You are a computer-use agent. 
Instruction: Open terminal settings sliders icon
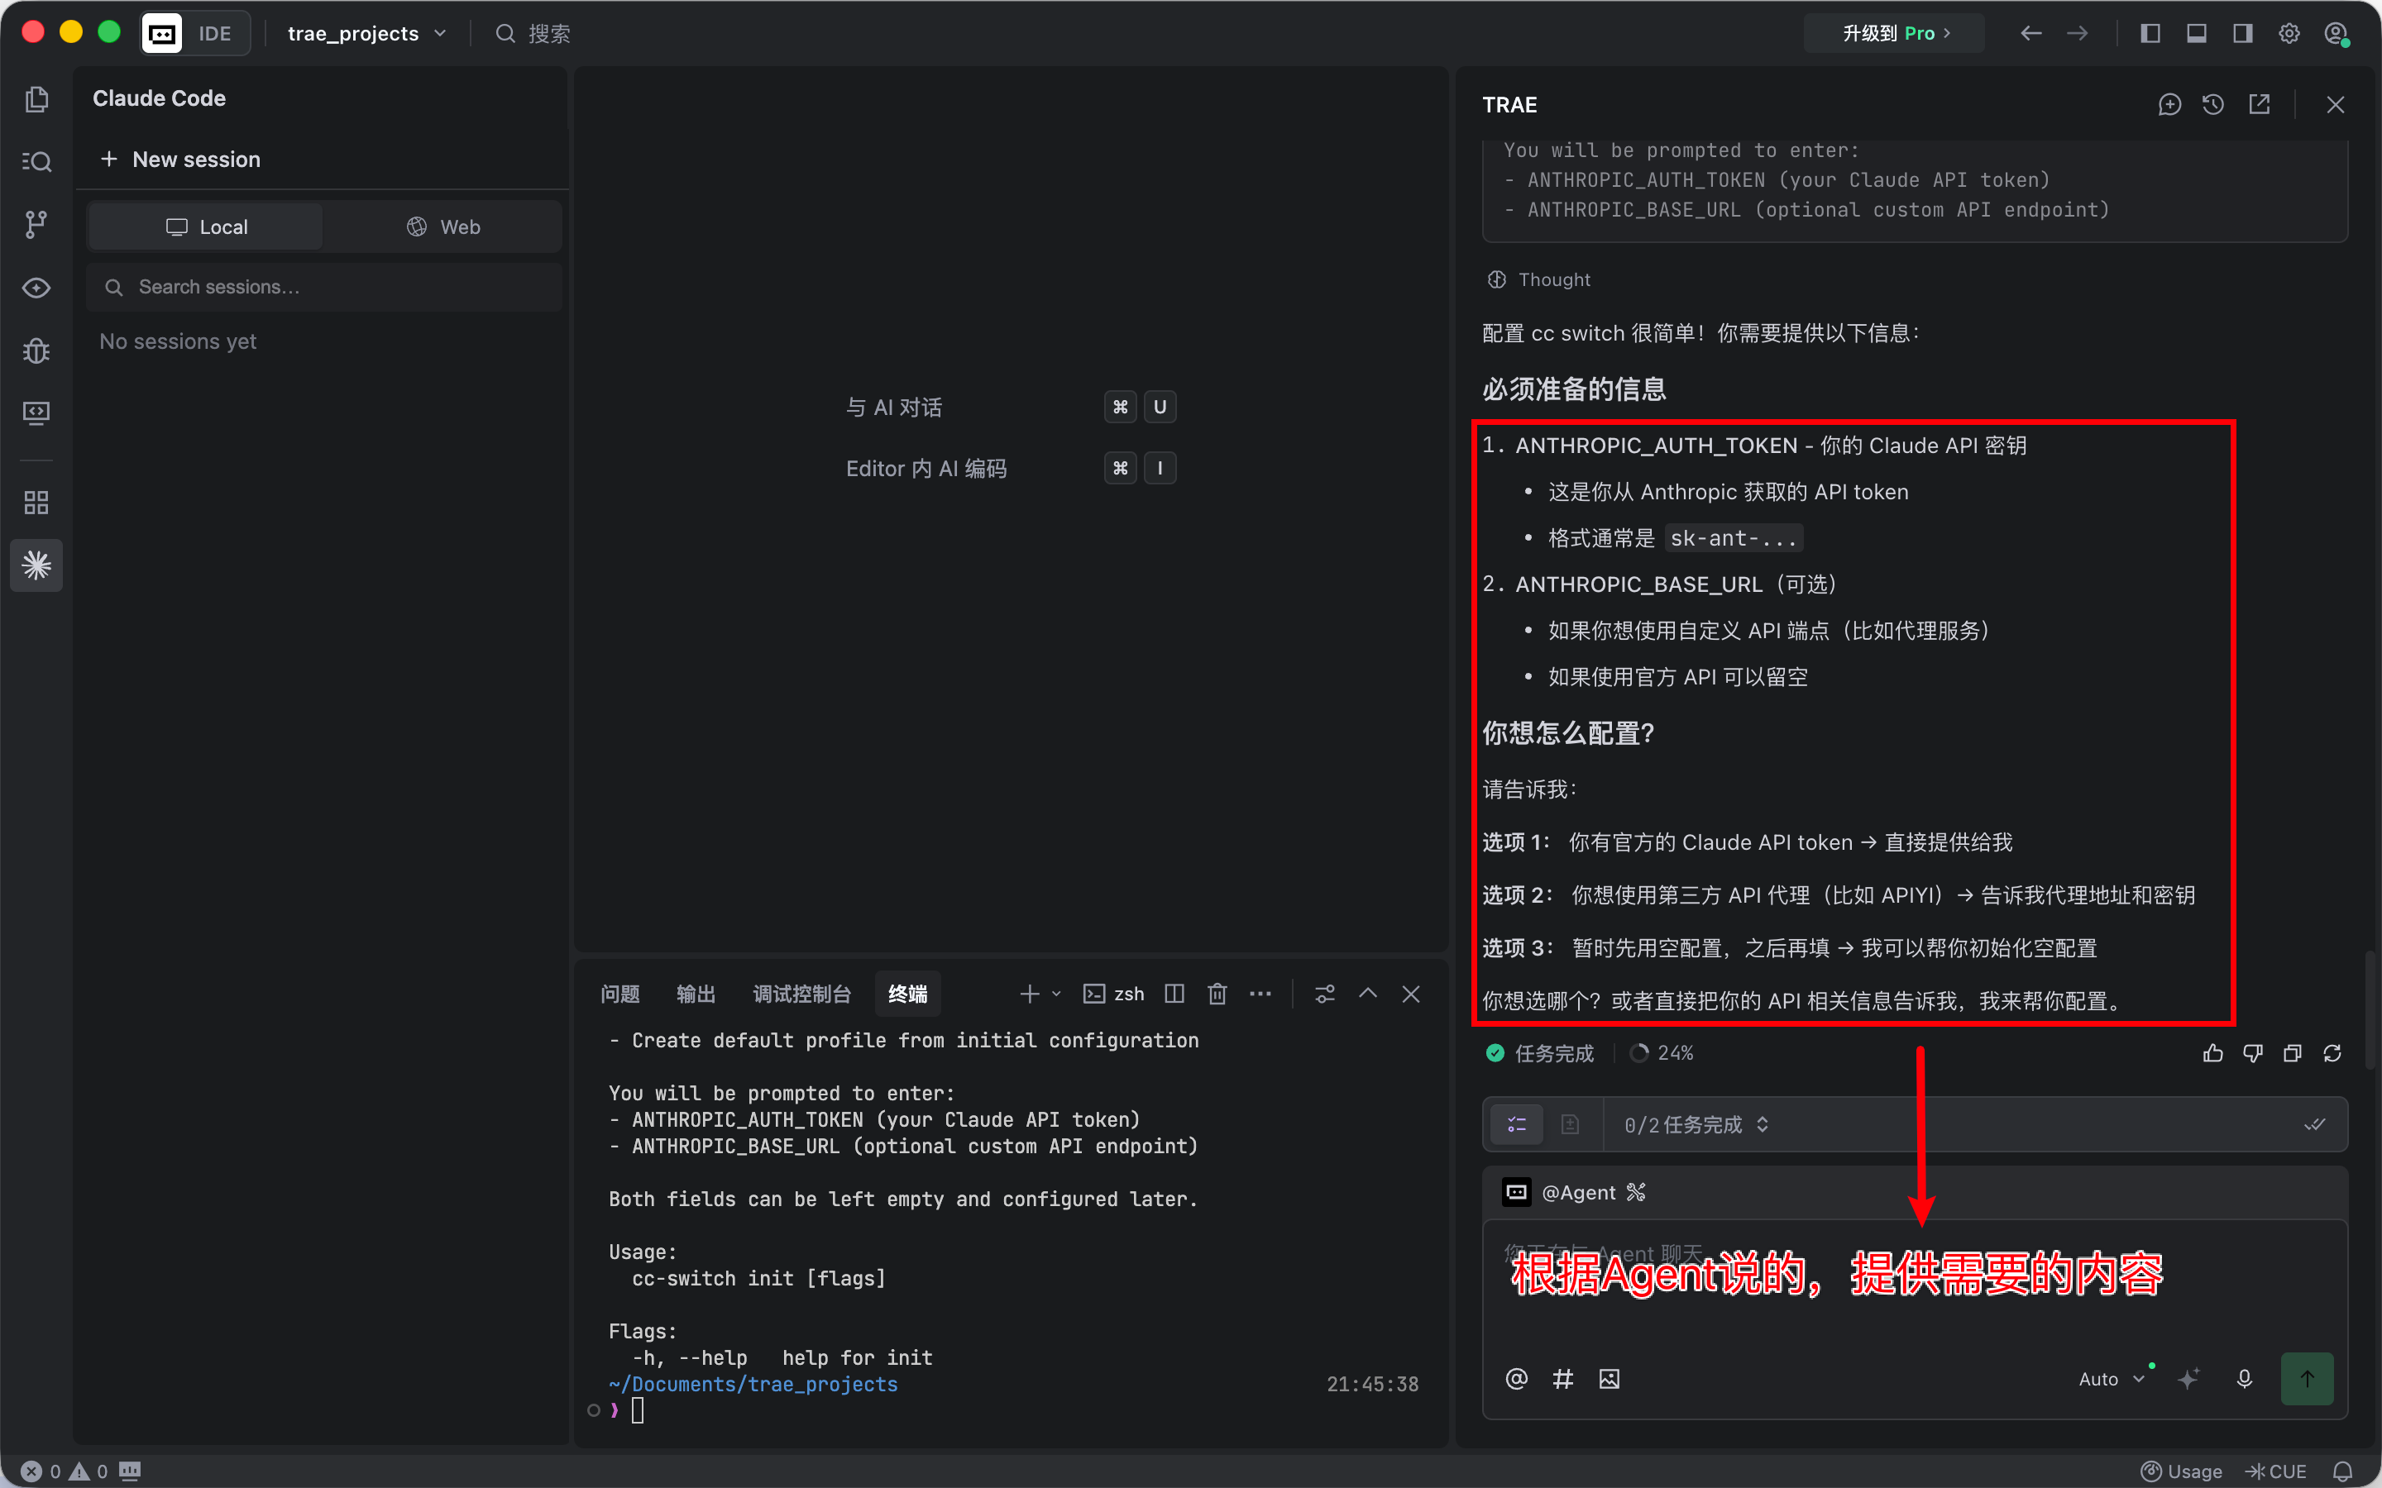point(1325,994)
